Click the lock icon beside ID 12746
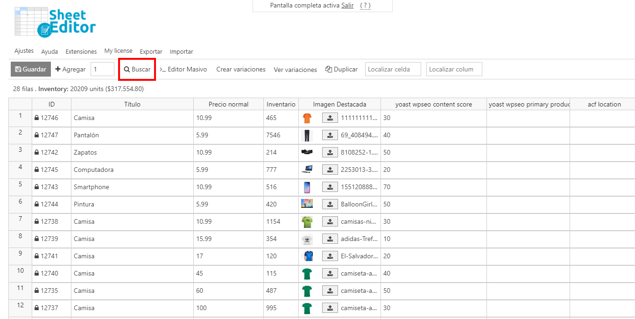 pos(37,118)
